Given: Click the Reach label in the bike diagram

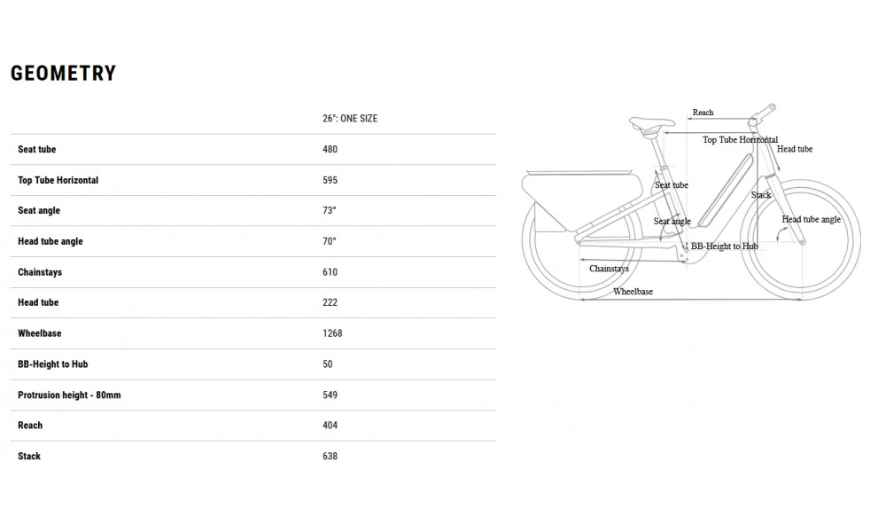Looking at the screenshot, I should (703, 113).
